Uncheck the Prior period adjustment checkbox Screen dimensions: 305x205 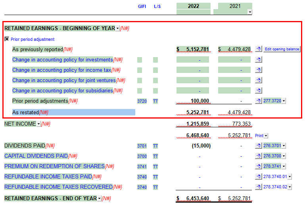(7, 39)
